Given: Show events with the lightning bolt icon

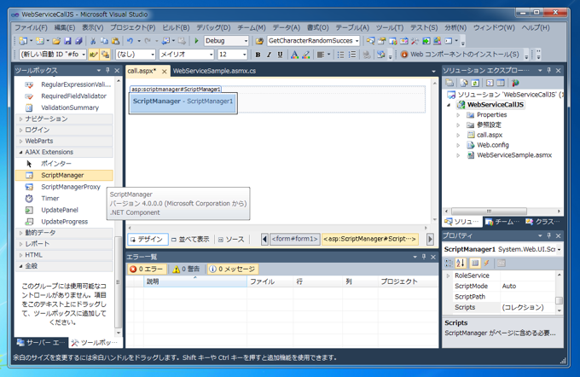Looking at the screenshot, I should pyautogui.click(x=487, y=263).
